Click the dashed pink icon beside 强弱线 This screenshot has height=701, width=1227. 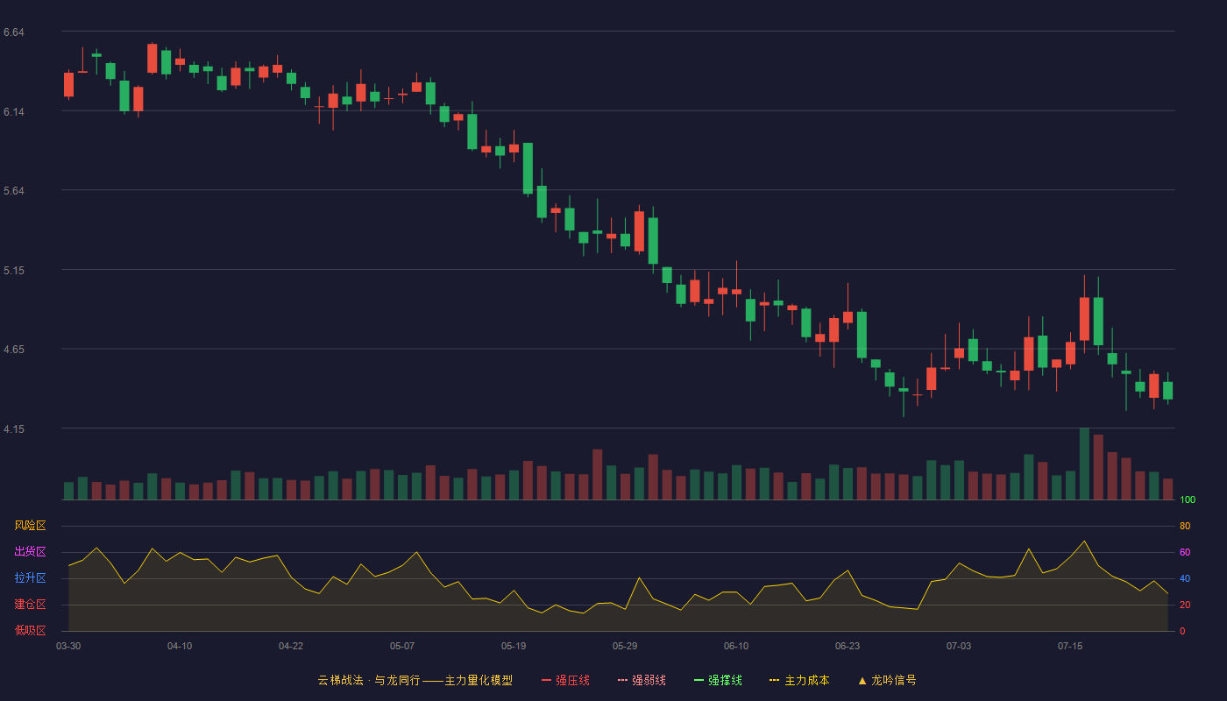click(x=622, y=680)
